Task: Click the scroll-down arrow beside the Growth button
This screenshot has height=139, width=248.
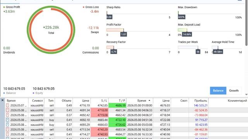Action: click(246, 95)
